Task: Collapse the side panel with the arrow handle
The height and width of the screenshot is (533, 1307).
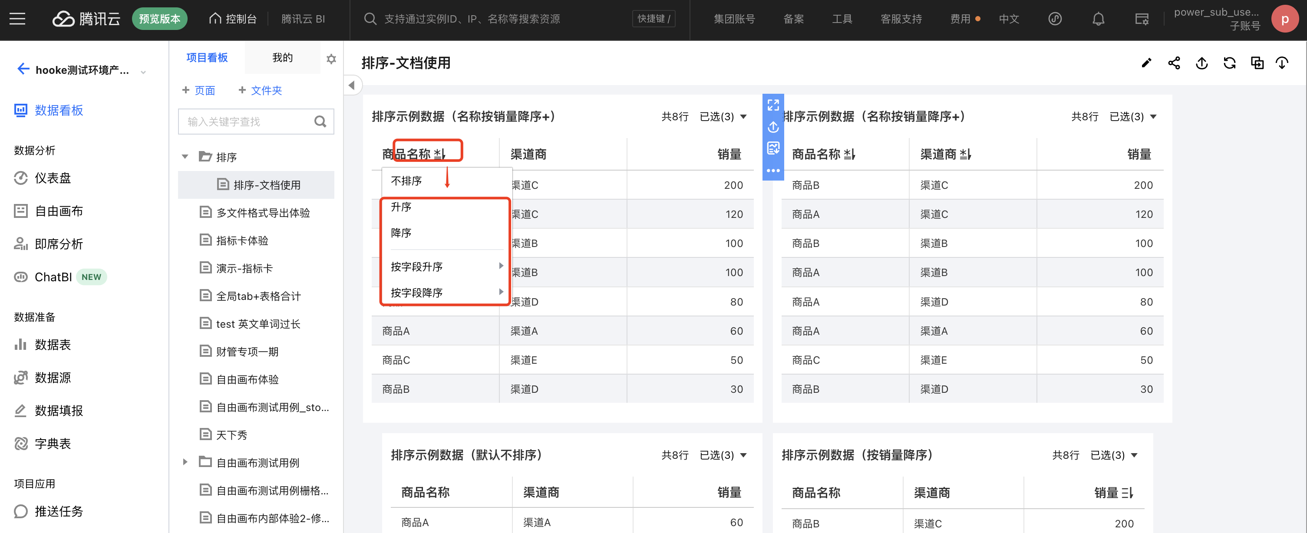Action: [352, 85]
